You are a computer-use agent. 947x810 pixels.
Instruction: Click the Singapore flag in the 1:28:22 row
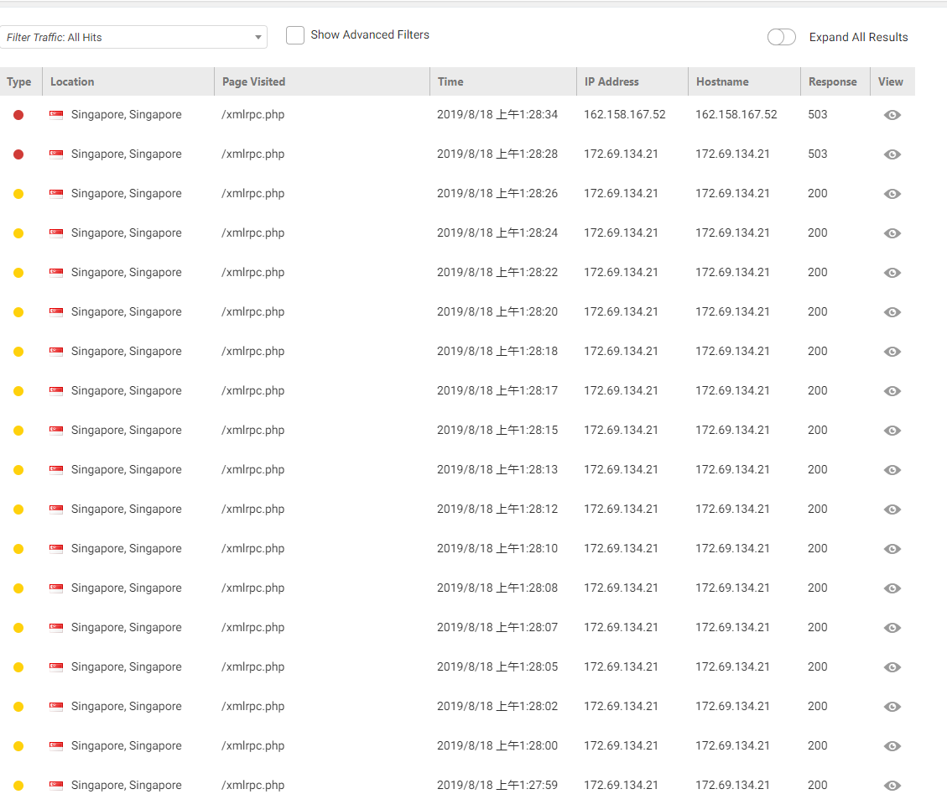click(56, 272)
